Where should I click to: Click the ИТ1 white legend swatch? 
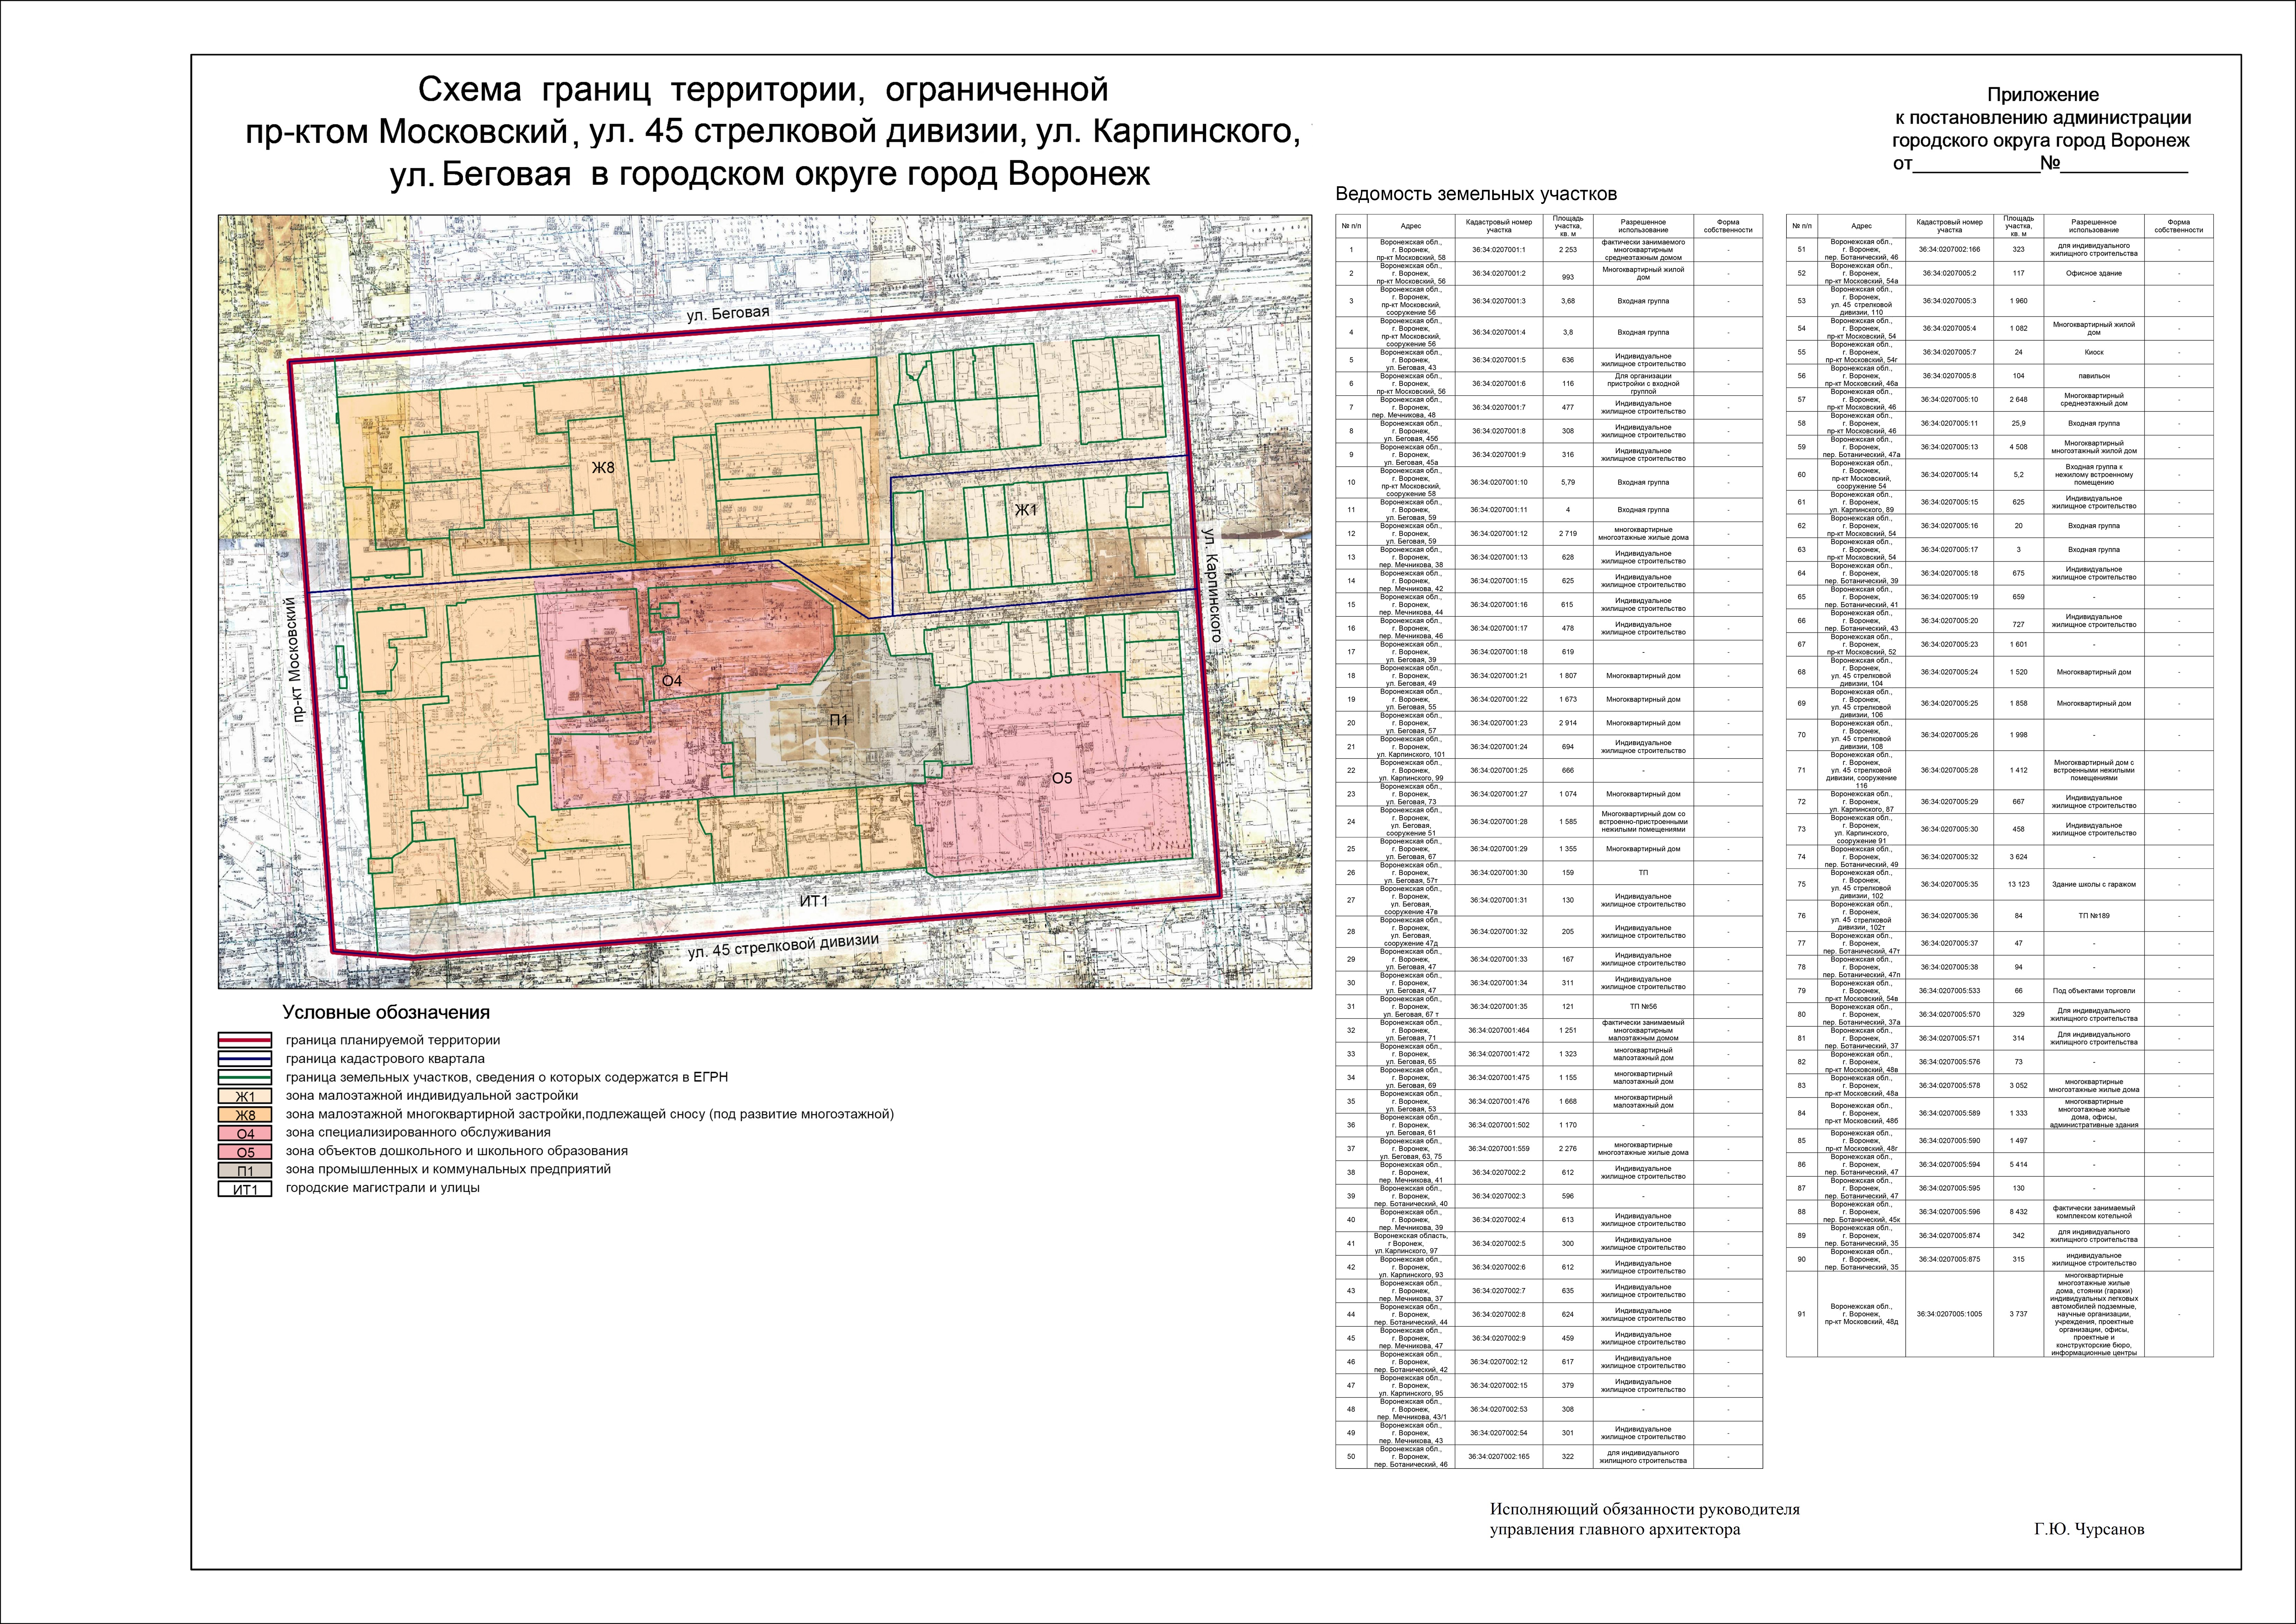245,1189
